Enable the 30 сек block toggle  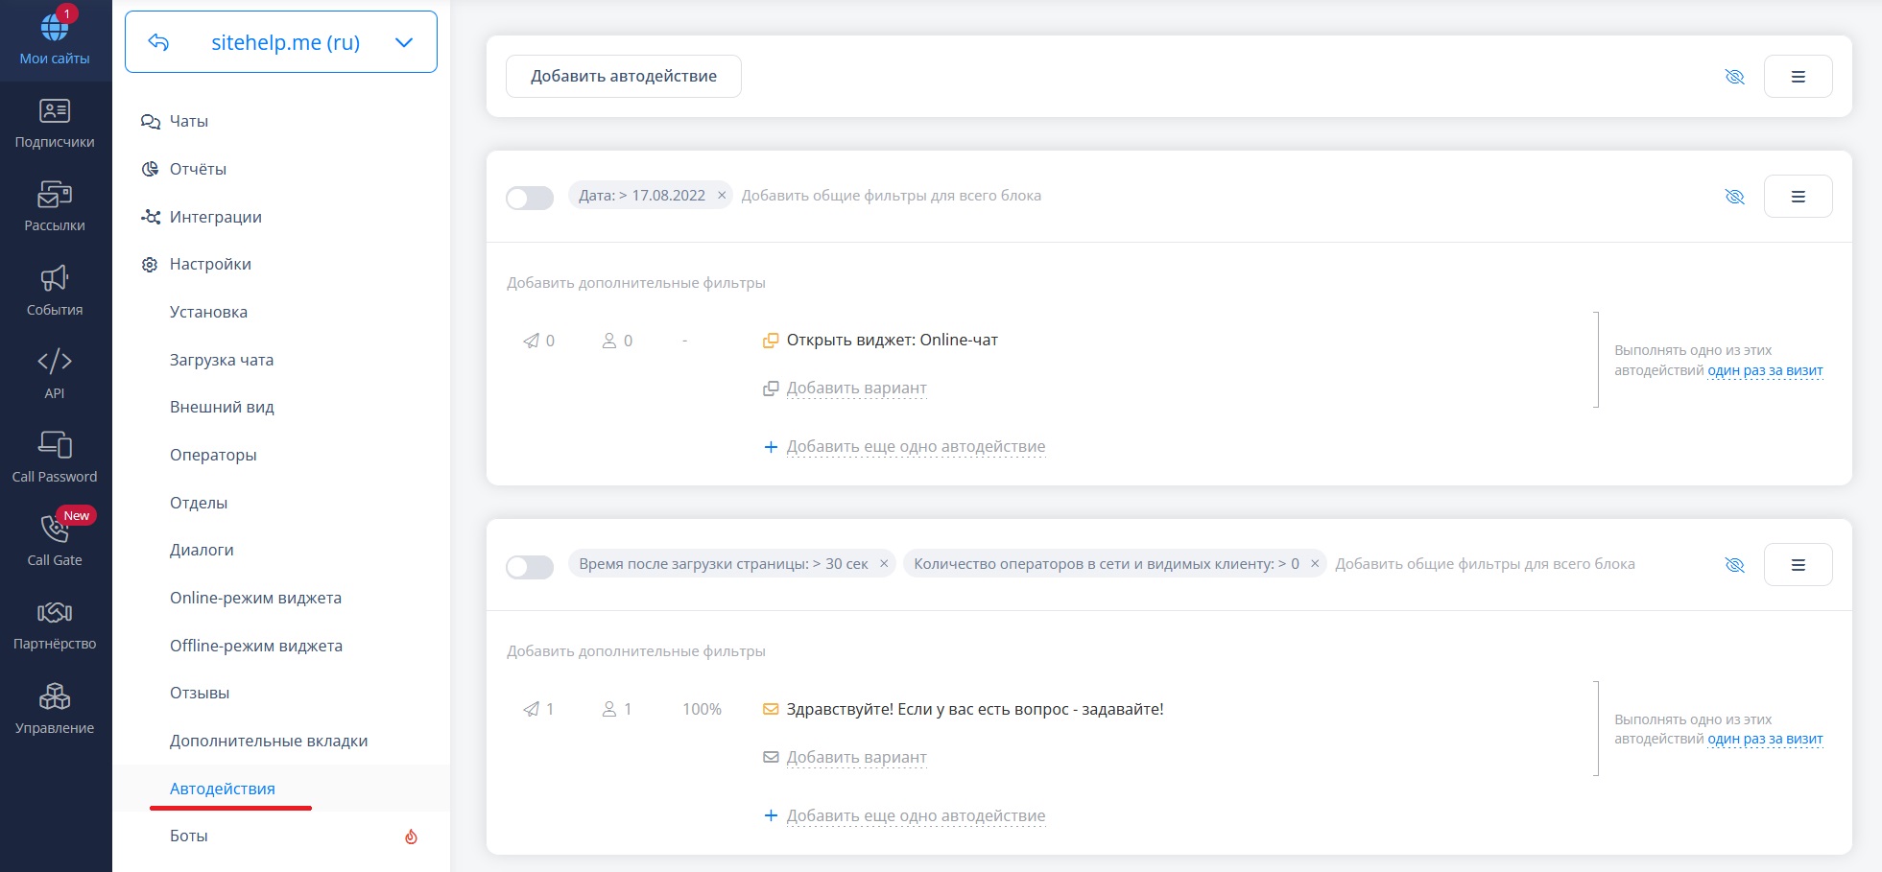530,567
